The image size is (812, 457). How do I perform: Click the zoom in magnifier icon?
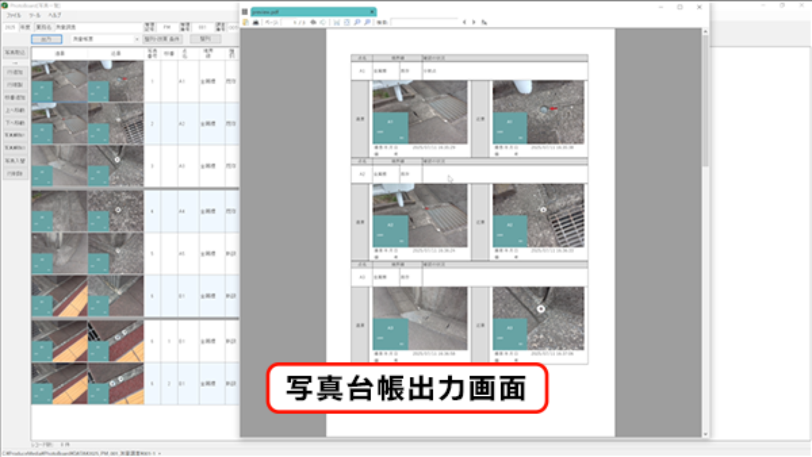[357, 22]
